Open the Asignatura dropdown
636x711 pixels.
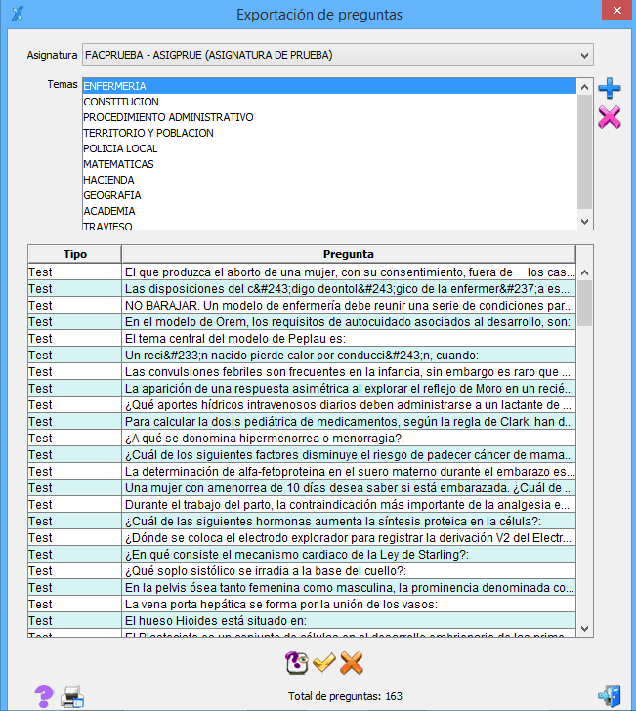pos(338,55)
